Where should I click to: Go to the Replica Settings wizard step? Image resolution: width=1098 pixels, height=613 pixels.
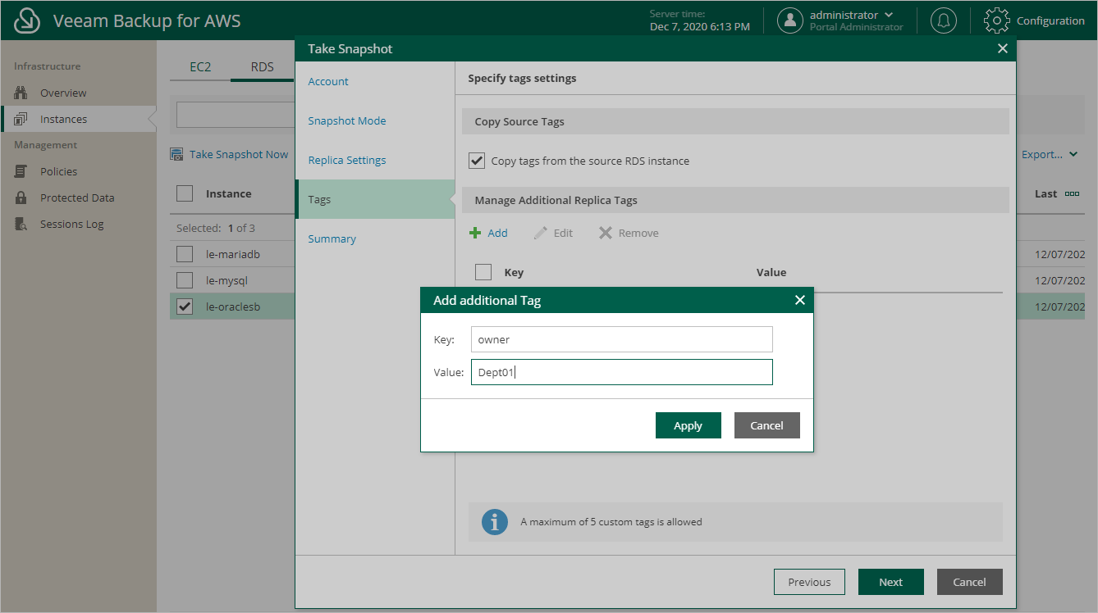(346, 160)
